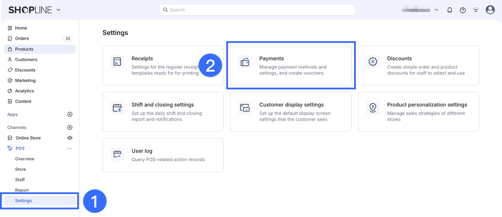502x217 pixels.
Task: Click the notification bell icon
Action: [x=450, y=10]
